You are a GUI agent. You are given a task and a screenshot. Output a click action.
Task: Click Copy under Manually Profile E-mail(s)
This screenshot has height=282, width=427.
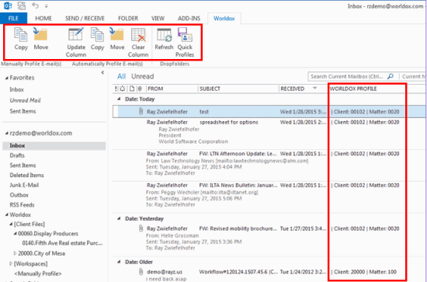click(x=21, y=39)
